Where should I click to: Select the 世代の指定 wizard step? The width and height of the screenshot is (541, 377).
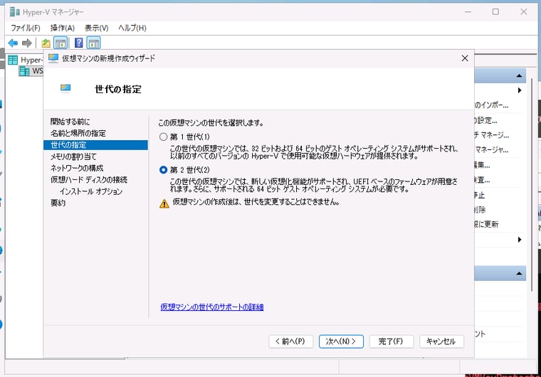point(95,145)
